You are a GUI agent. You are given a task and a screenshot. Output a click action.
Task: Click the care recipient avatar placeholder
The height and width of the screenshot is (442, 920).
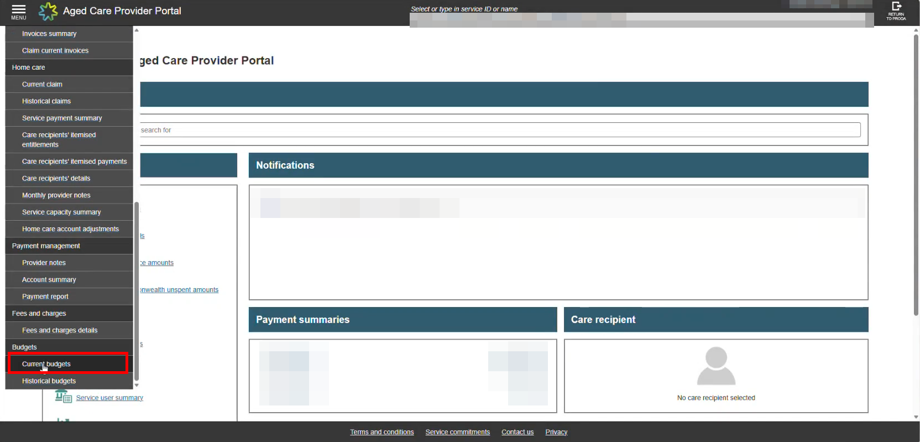coord(716,366)
